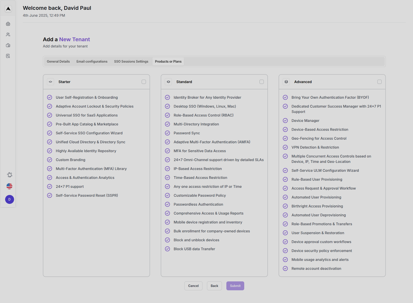Switch to the General Details tab
The width and height of the screenshot is (413, 303).
[58, 61]
